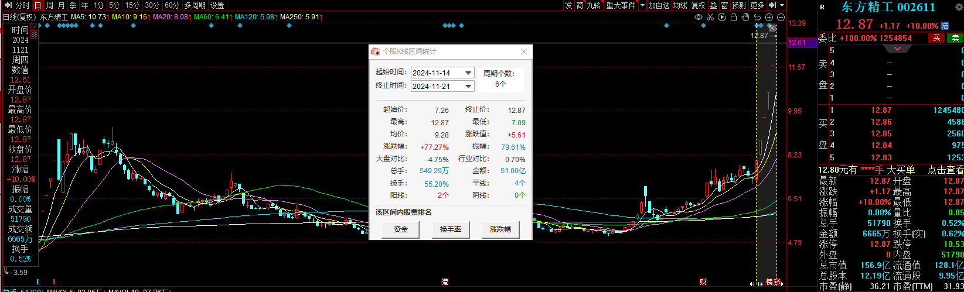Expand the 起始时间 date dropdown
This screenshot has height=292, width=964.
click(x=468, y=73)
